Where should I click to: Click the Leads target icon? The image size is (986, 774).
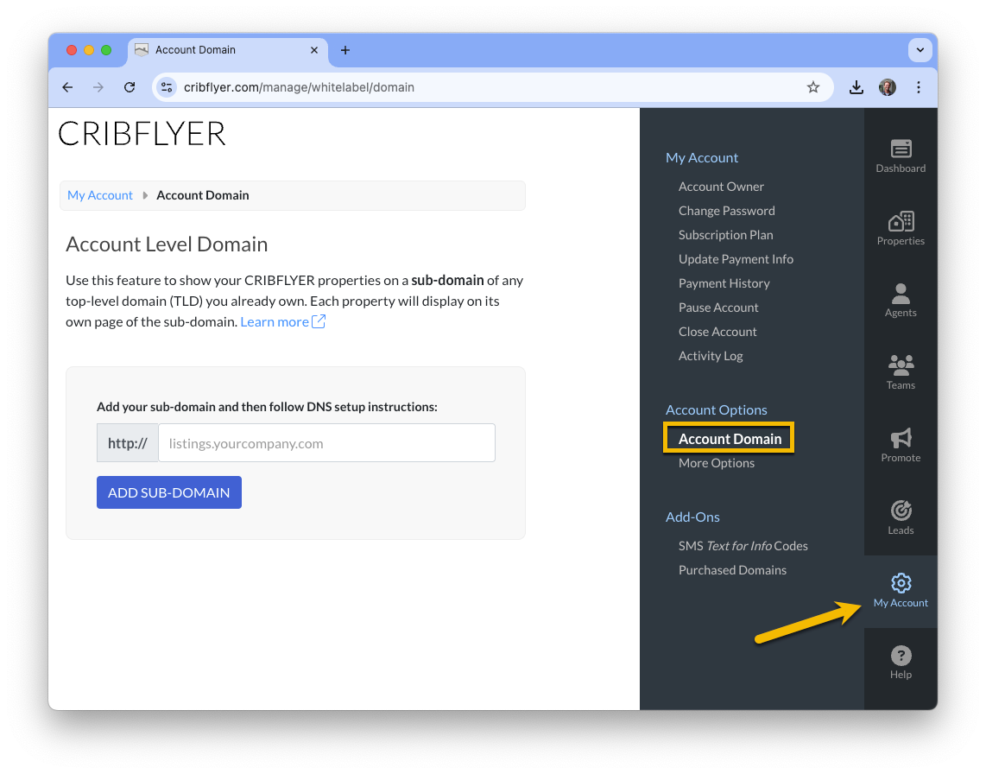pos(901,511)
